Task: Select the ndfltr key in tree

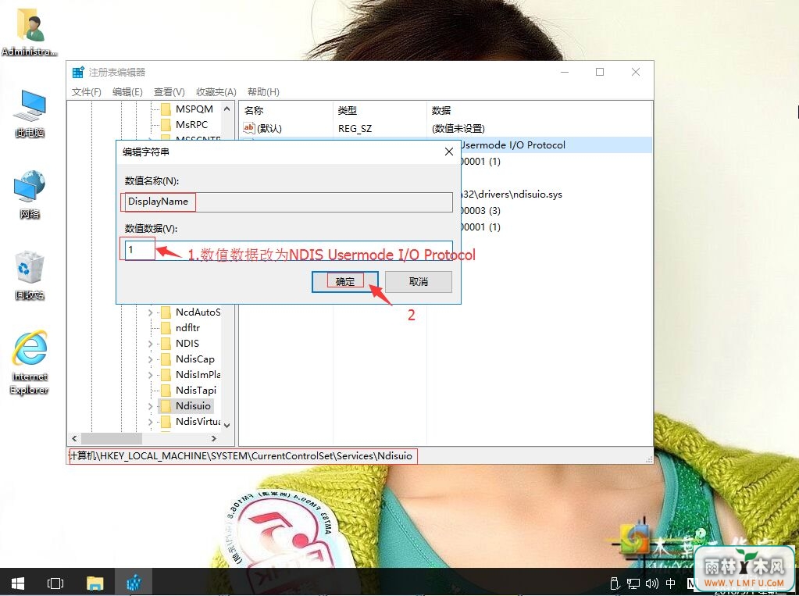Action: pyautogui.click(x=187, y=328)
